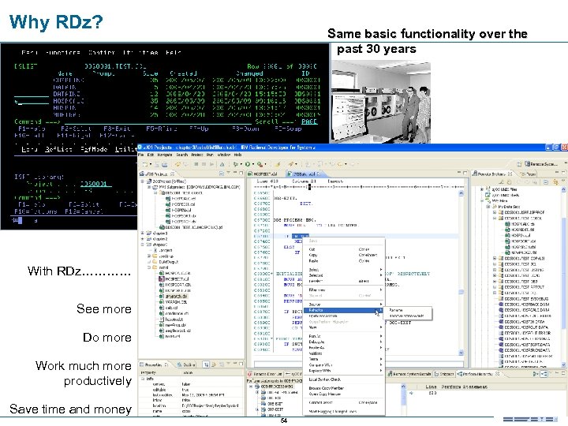
Task: Click the Debug bug toolbar icon
Action: click(x=235, y=164)
